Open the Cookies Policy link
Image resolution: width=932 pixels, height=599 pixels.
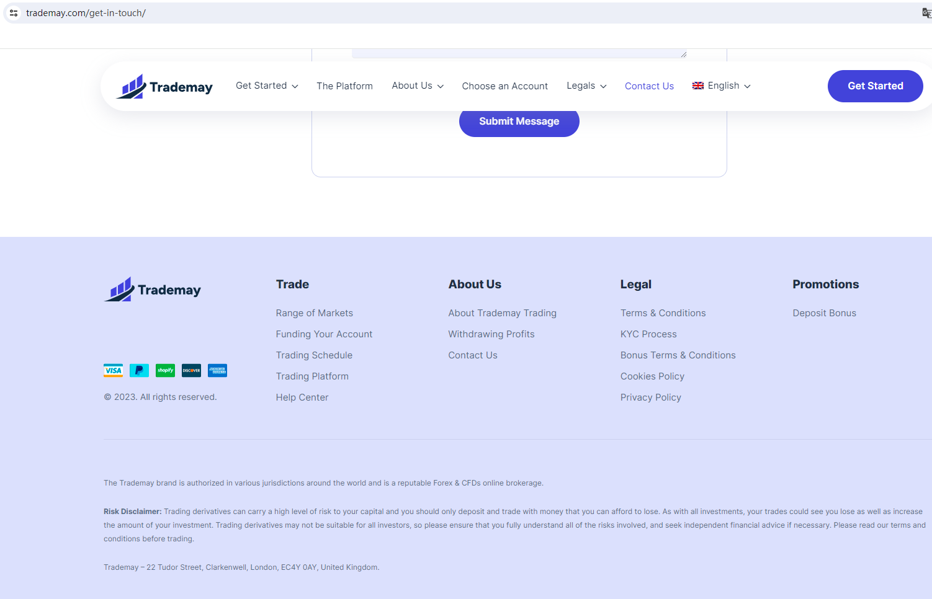coord(652,376)
